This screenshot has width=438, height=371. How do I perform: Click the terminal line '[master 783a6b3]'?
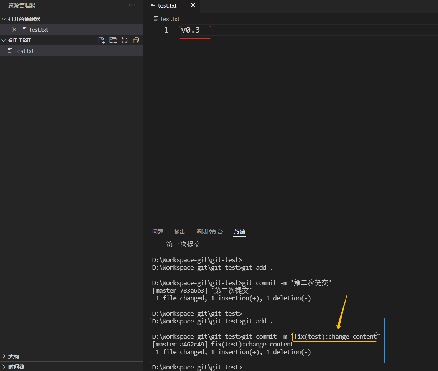(x=202, y=290)
